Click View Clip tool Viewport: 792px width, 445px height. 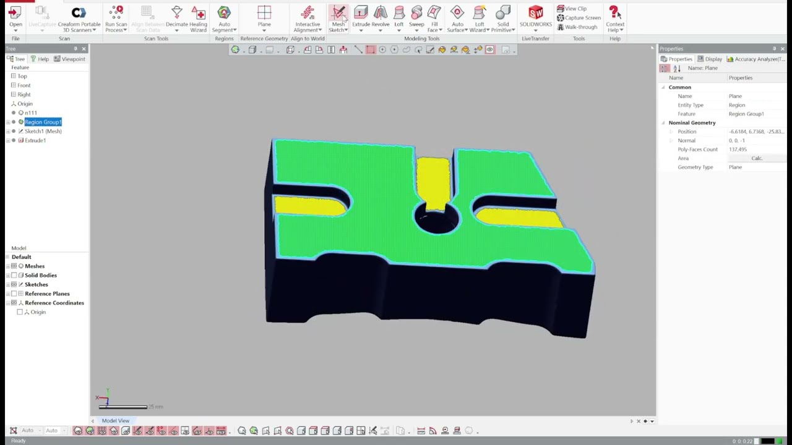[x=571, y=9]
